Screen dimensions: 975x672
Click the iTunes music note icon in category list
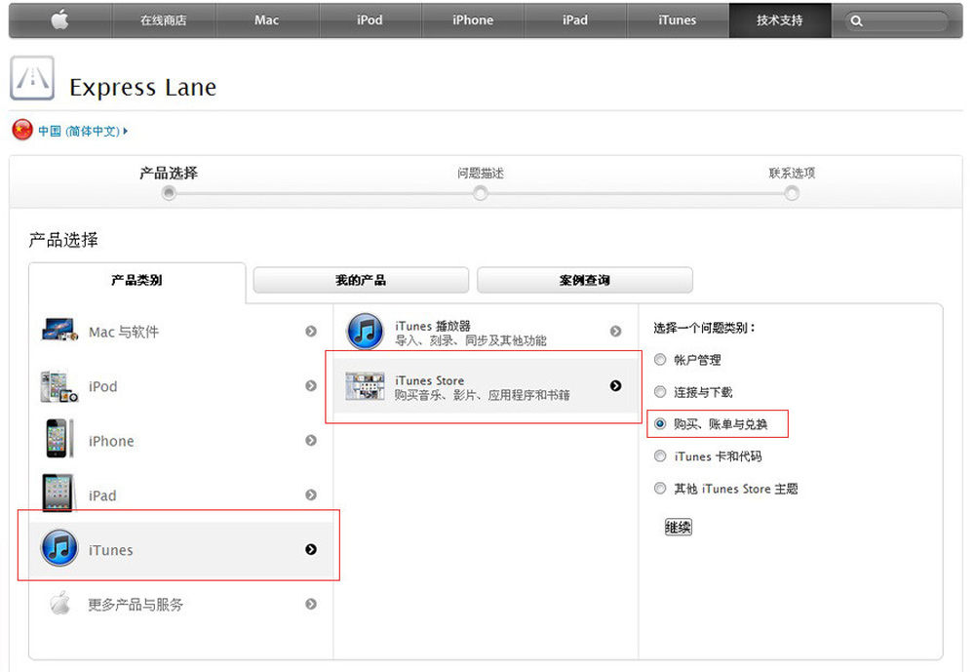click(59, 548)
